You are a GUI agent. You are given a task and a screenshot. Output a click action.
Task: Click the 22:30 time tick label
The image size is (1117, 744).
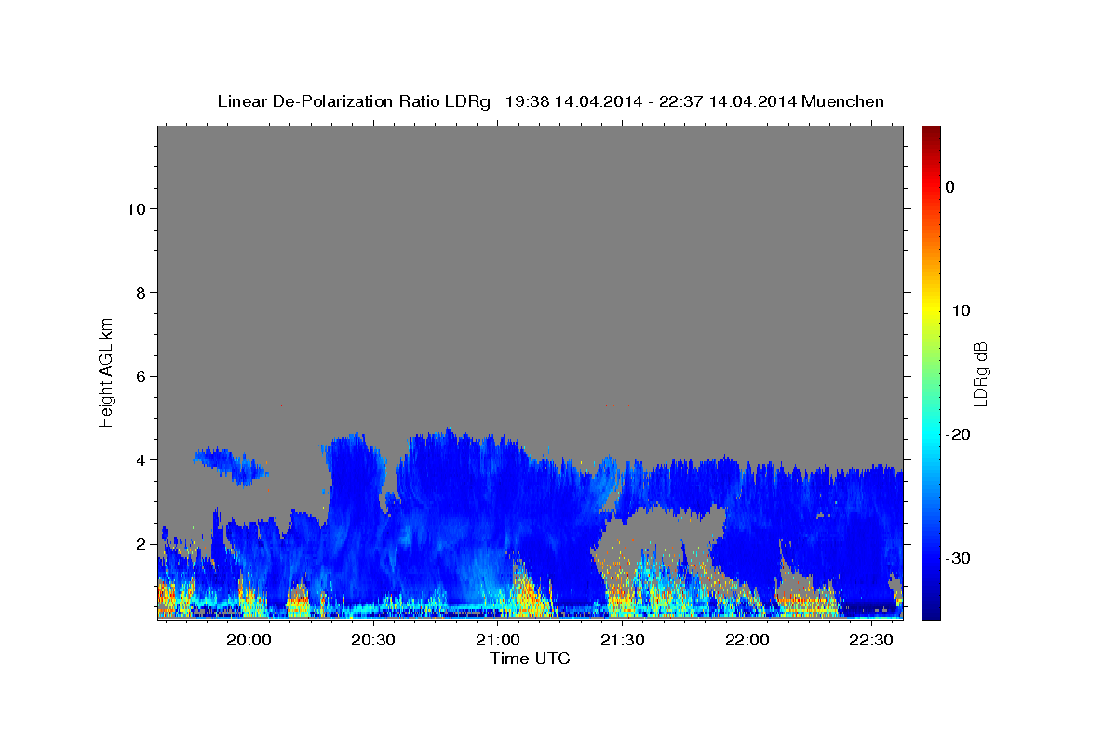[x=871, y=640]
